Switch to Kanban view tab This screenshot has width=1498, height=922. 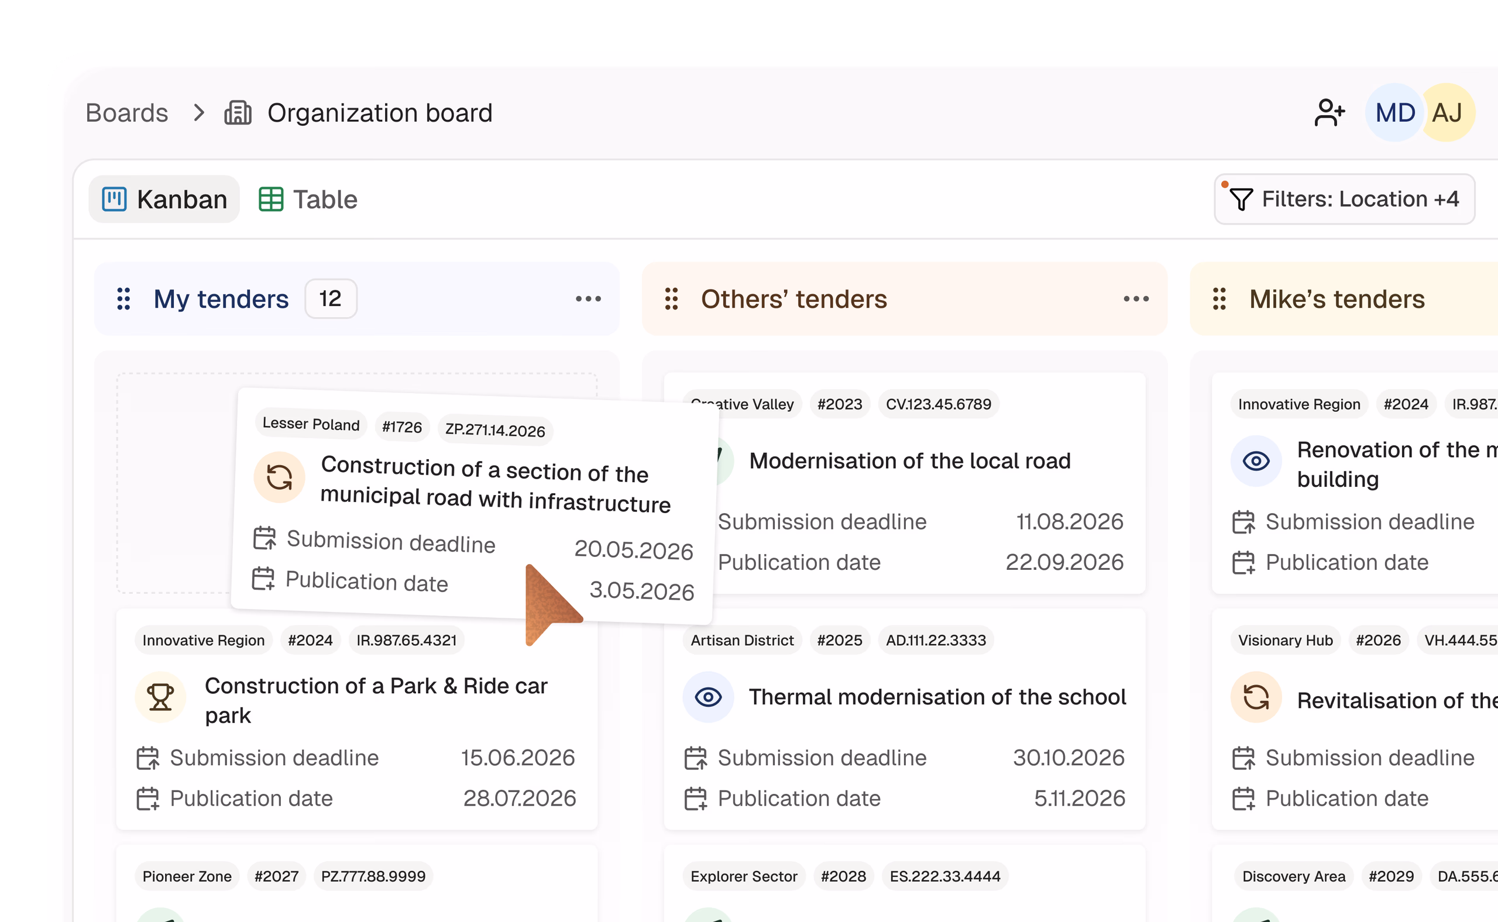coord(164,199)
